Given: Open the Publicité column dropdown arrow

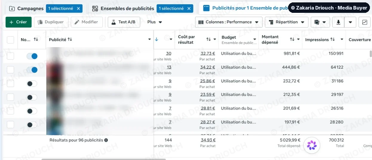Looking at the screenshot, I should [x=150, y=39].
